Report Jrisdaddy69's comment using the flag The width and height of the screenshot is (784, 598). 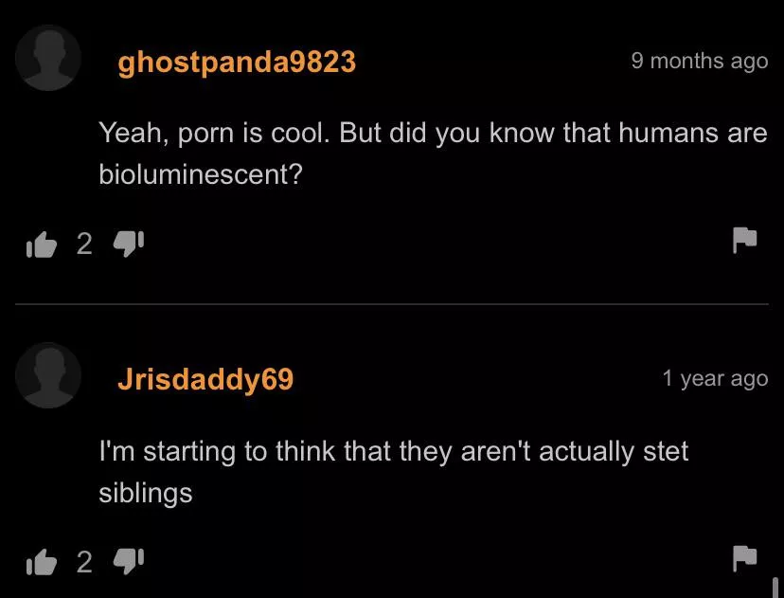pyautogui.click(x=745, y=558)
